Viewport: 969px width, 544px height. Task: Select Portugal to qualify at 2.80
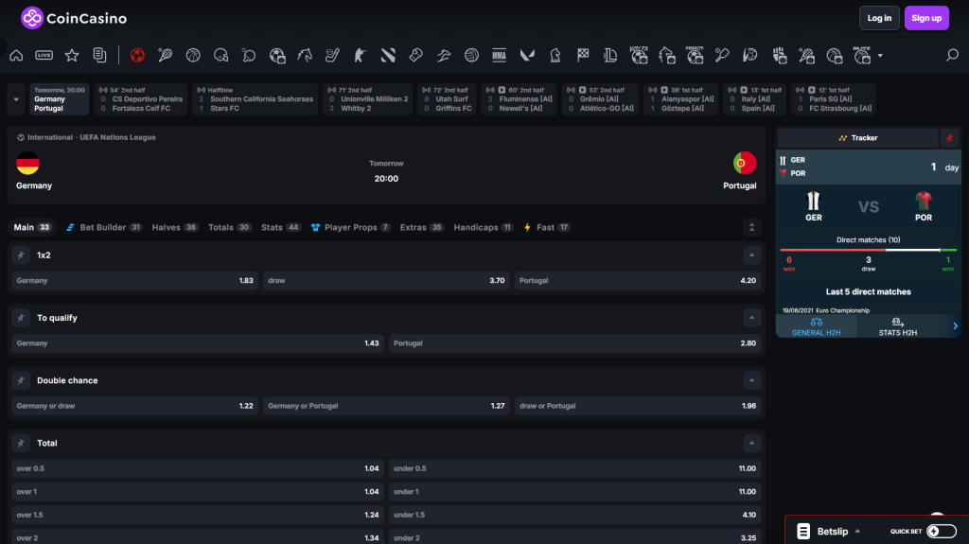(574, 343)
